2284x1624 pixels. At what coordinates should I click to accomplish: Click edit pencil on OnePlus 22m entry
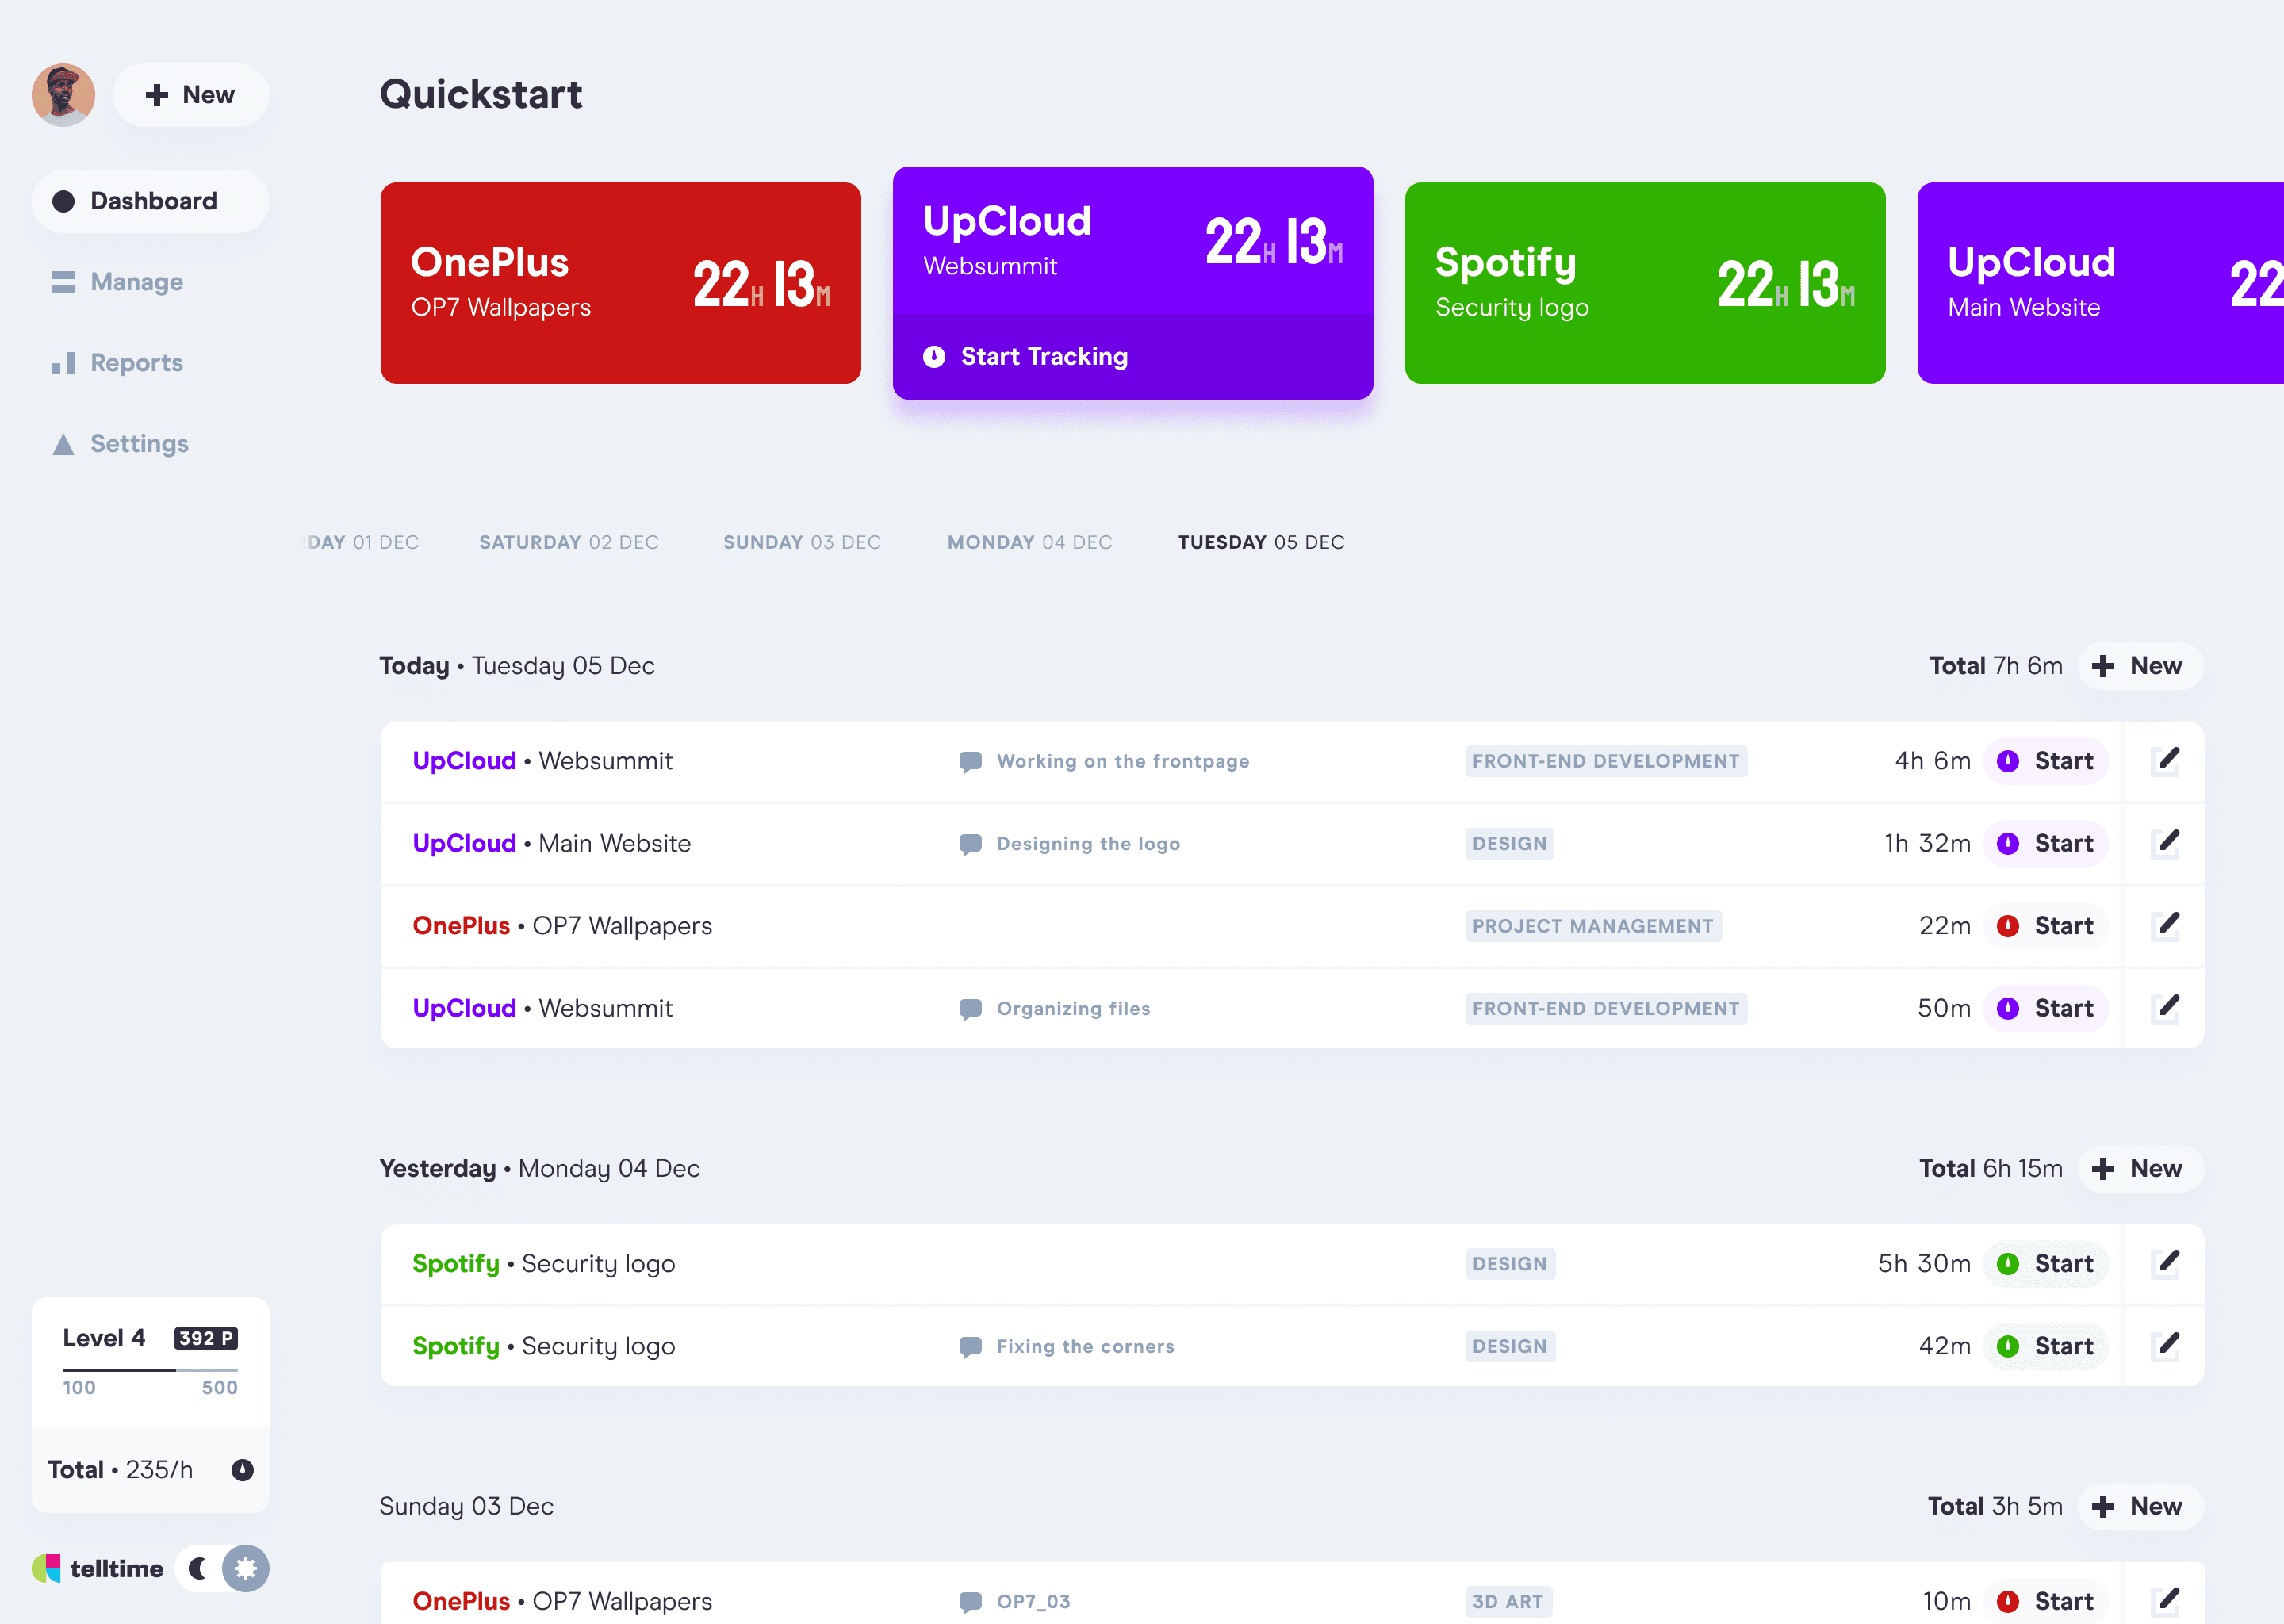point(2166,925)
